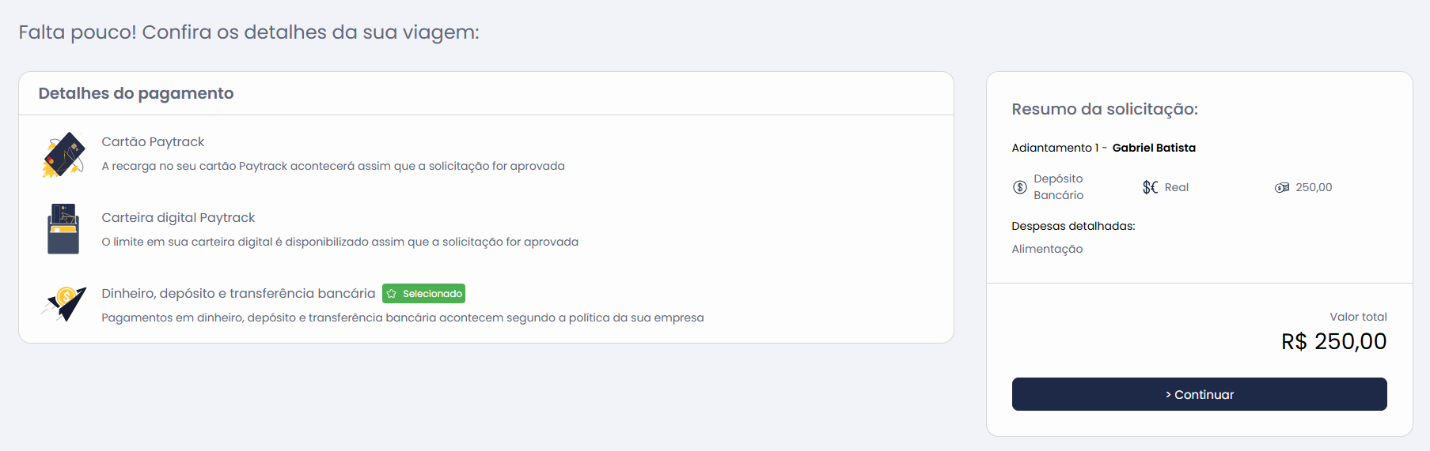Click the green Selecionado badge
Screen dimensions: 1430x451
point(423,294)
